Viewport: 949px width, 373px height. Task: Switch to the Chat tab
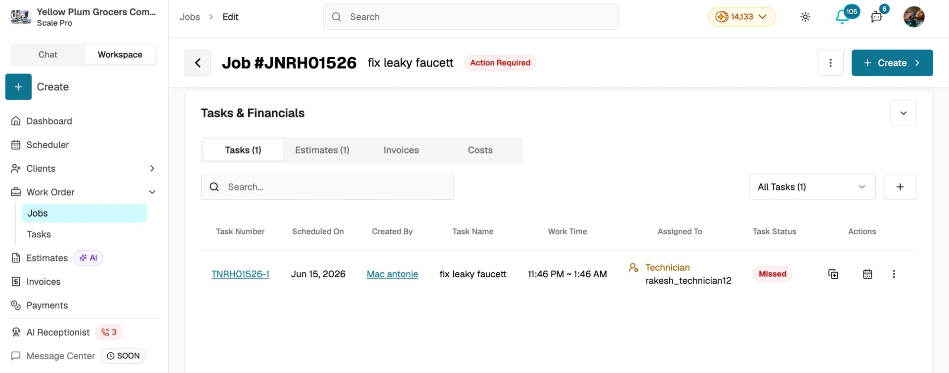48,55
